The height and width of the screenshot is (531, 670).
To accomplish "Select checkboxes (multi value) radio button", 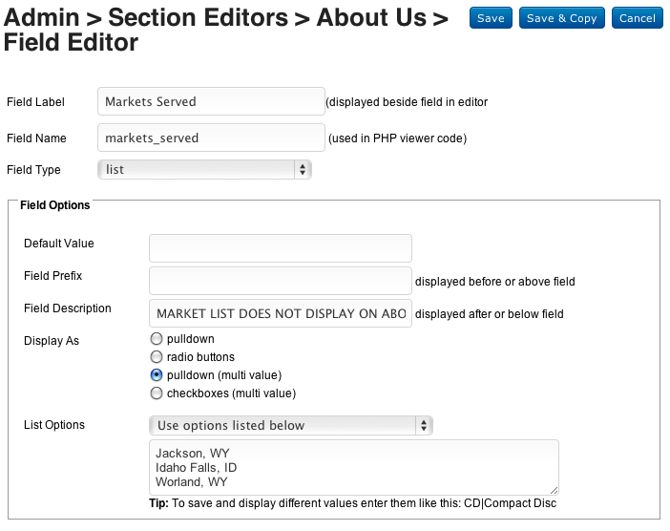I will 157,393.
